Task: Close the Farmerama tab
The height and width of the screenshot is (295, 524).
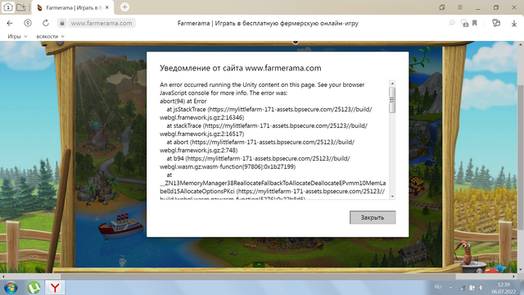Action: [107, 7]
